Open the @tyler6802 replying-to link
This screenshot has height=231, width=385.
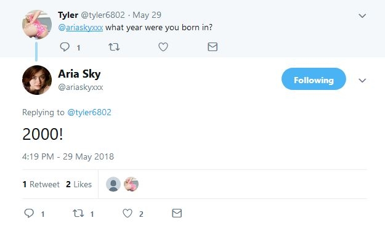89,112
